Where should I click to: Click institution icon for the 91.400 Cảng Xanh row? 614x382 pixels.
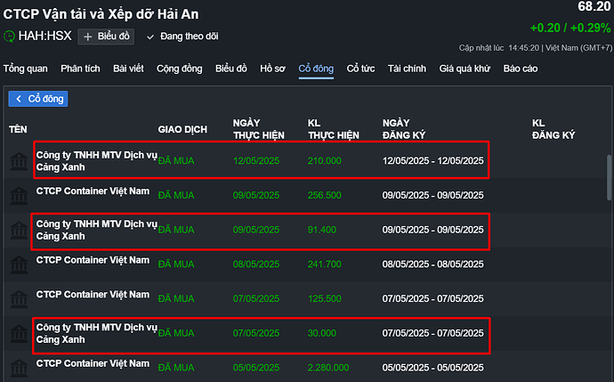point(19,230)
